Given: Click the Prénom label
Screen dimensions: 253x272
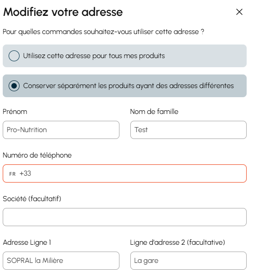Looking at the screenshot, I should point(15,112).
